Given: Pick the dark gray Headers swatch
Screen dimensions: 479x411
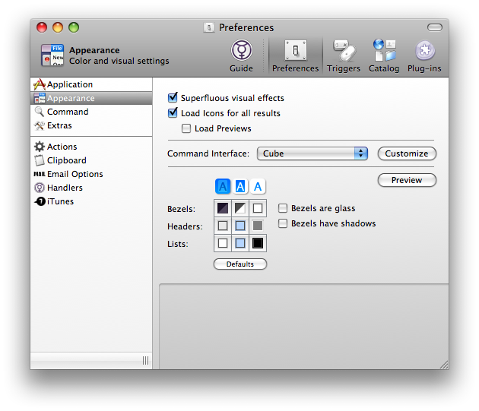Looking at the screenshot, I should pos(258,226).
